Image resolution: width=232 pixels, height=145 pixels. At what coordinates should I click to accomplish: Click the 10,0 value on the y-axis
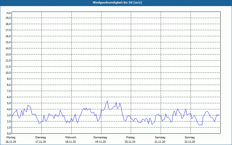[x=8, y=72]
